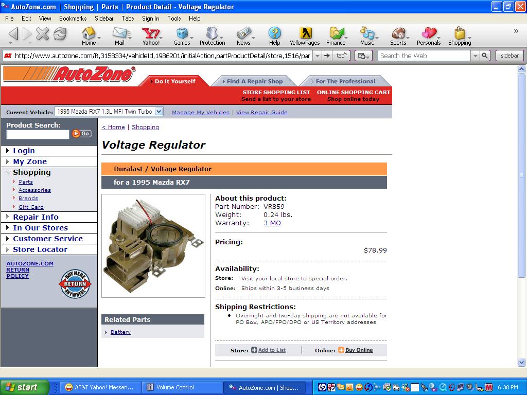Open the Finance toolbar icon

pos(336,35)
